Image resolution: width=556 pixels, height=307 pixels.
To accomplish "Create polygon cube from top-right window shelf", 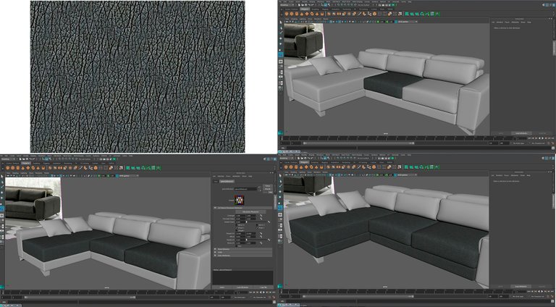I will tap(292, 14).
